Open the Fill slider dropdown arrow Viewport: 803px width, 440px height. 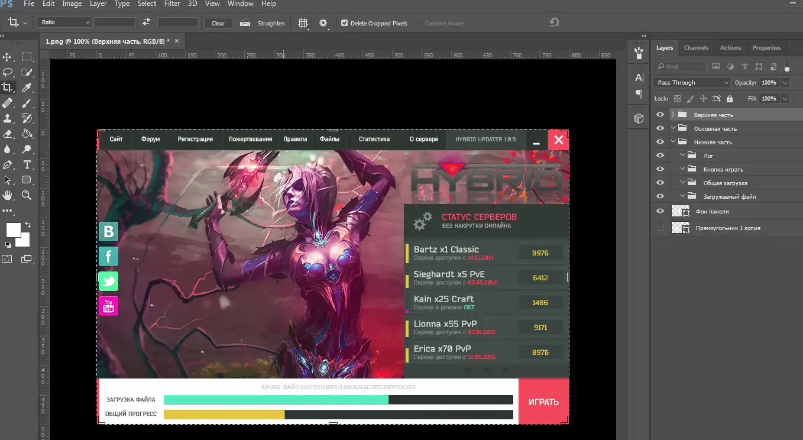[785, 99]
